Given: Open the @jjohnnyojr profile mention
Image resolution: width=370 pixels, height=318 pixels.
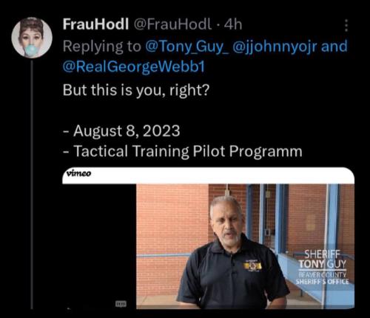Looking at the screenshot, I should point(275,47).
